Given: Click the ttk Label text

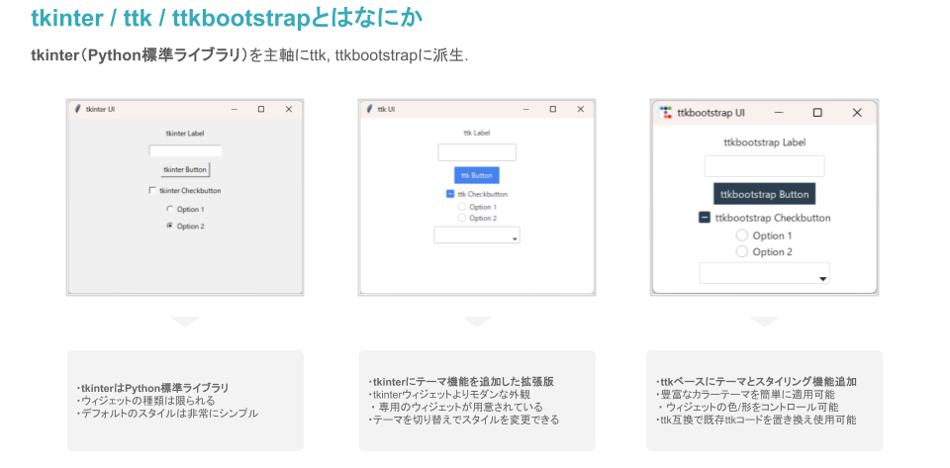Looking at the screenshot, I should [477, 133].
